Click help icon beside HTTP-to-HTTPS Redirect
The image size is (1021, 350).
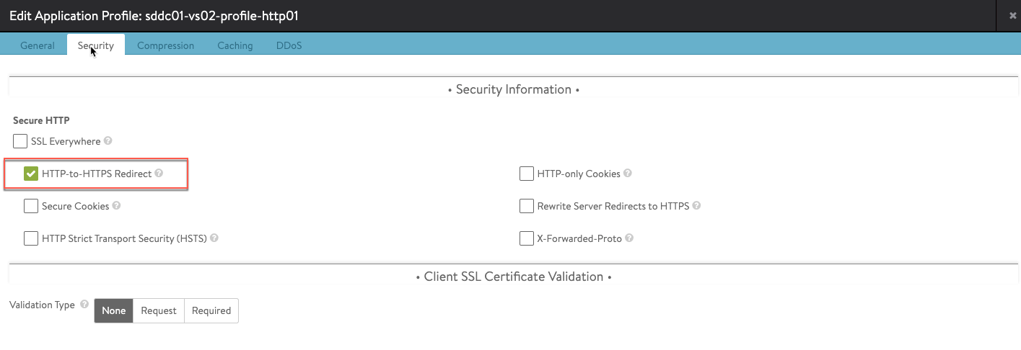(x=159, y=174)
